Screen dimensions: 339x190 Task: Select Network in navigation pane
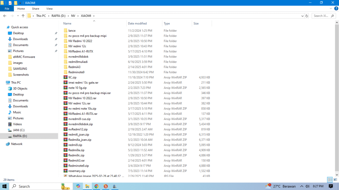coord(17,144)
